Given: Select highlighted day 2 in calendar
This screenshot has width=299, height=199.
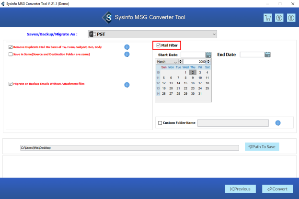Looking at the screenshot, I should [193, 73].
